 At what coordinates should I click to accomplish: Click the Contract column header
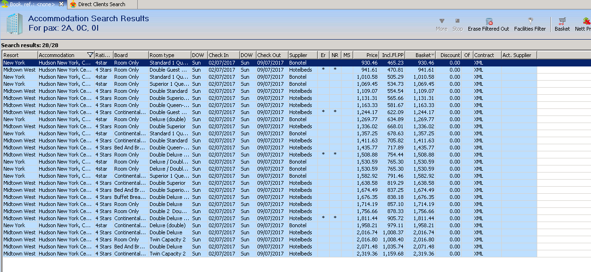[x=487, y=55]
